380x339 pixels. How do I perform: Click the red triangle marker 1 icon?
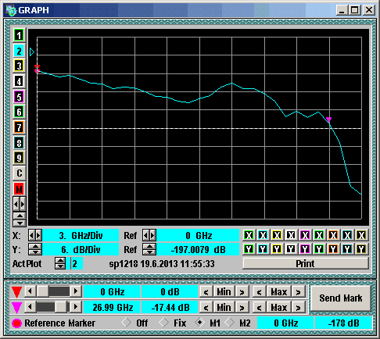16,292
